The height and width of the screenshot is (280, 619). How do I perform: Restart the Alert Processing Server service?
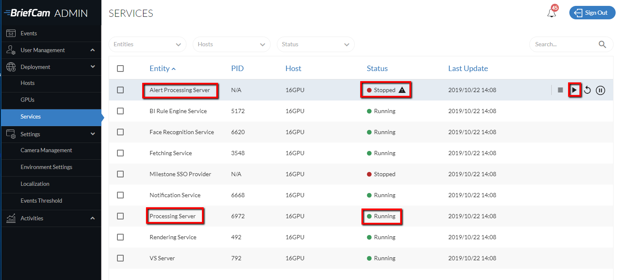pyautogui.click(x=587, y=90)
